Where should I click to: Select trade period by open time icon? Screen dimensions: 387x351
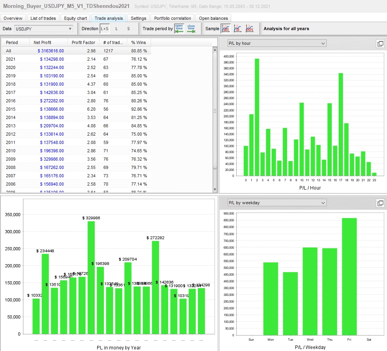(x=179, y=29)
